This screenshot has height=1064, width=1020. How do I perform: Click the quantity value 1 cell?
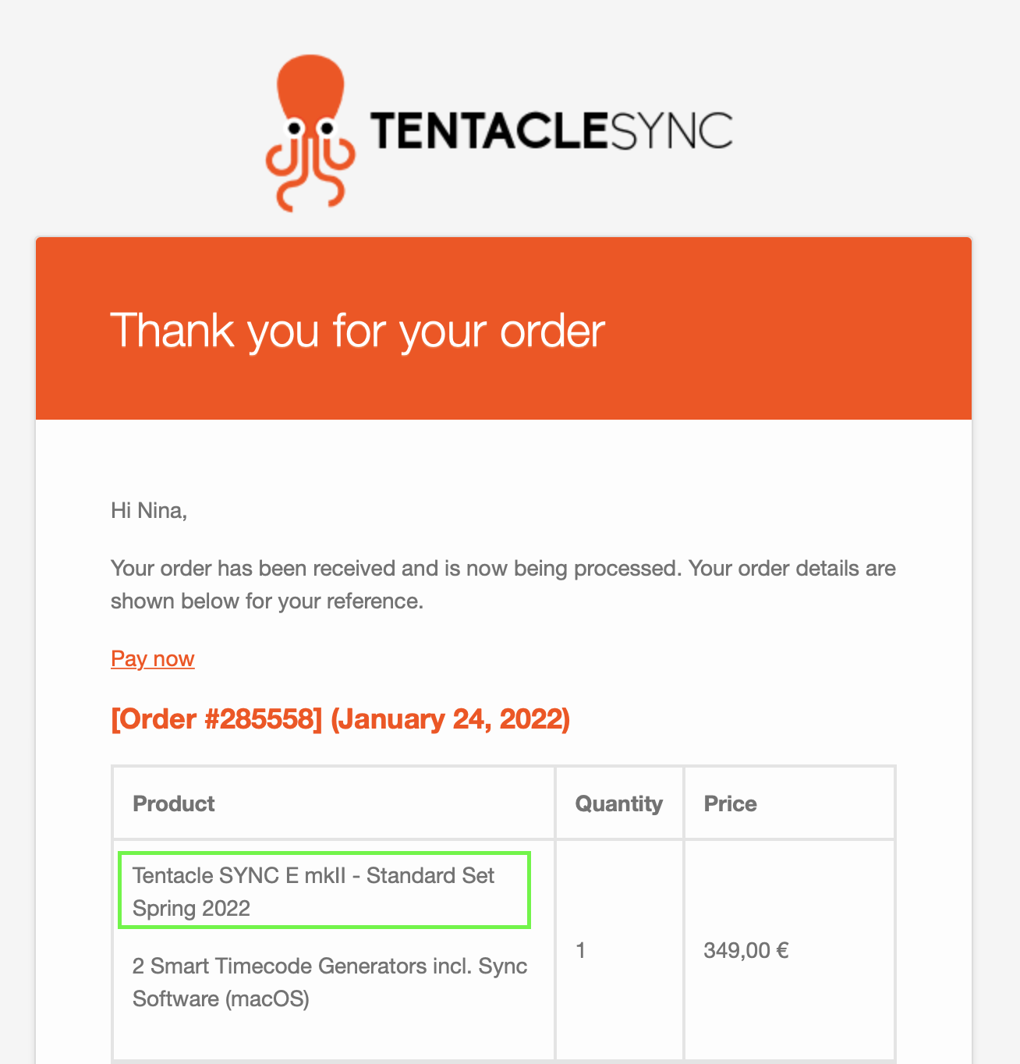[619, 950]
